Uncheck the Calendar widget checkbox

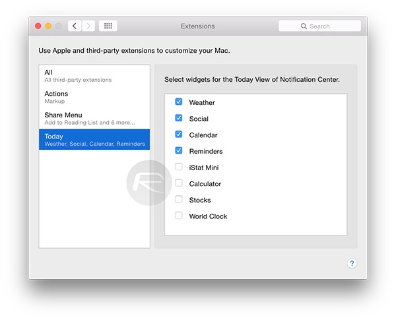point(179,135)
